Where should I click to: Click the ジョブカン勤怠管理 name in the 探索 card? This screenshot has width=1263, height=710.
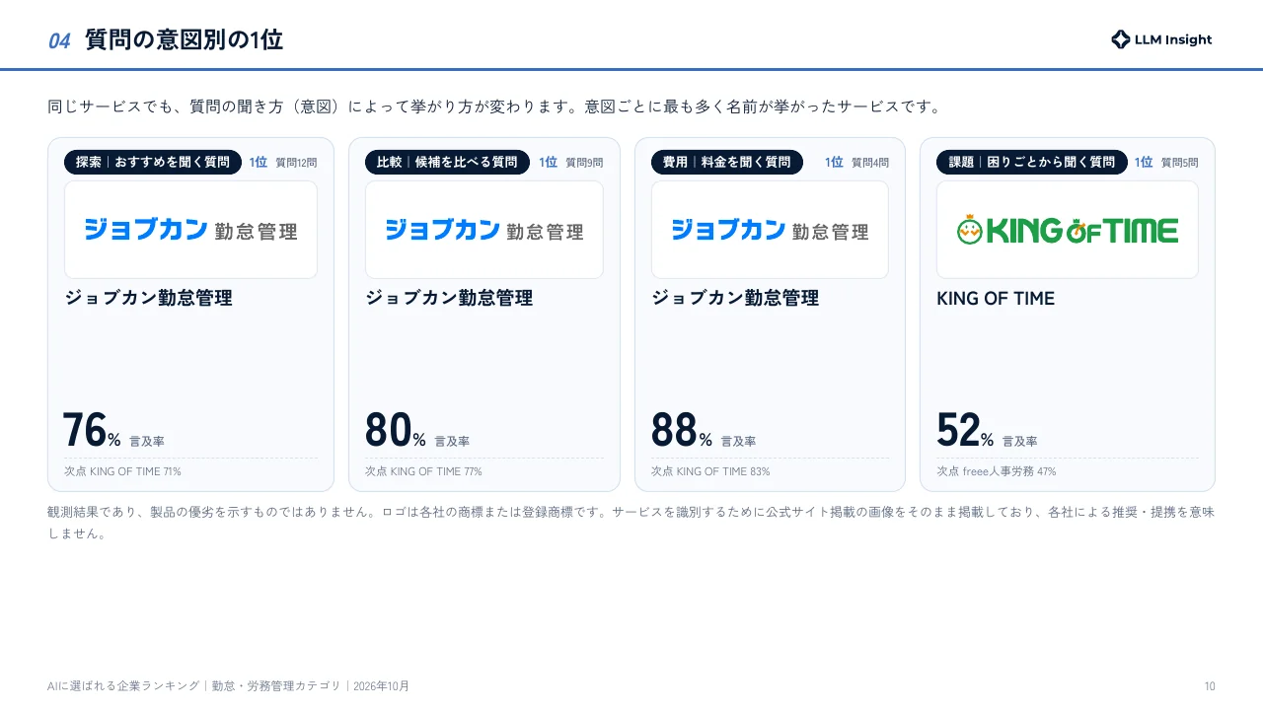click(148, 298)
